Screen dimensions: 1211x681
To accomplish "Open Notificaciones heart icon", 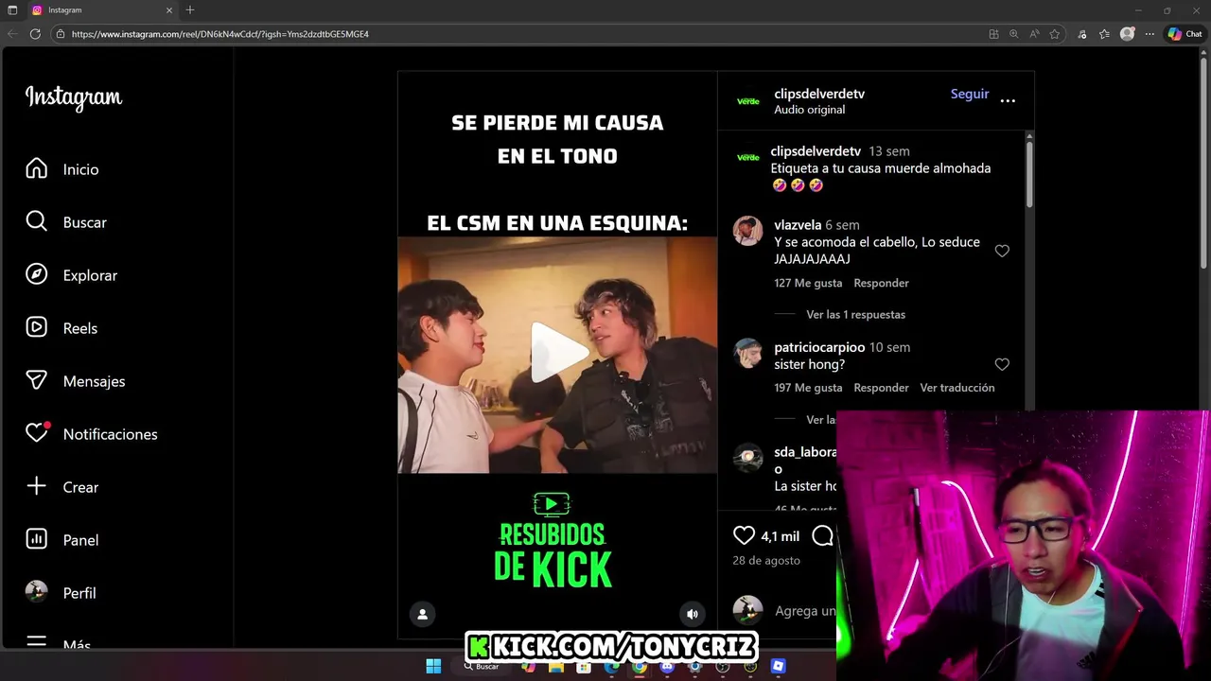I will pyautogui.click(x=37, y=433).
